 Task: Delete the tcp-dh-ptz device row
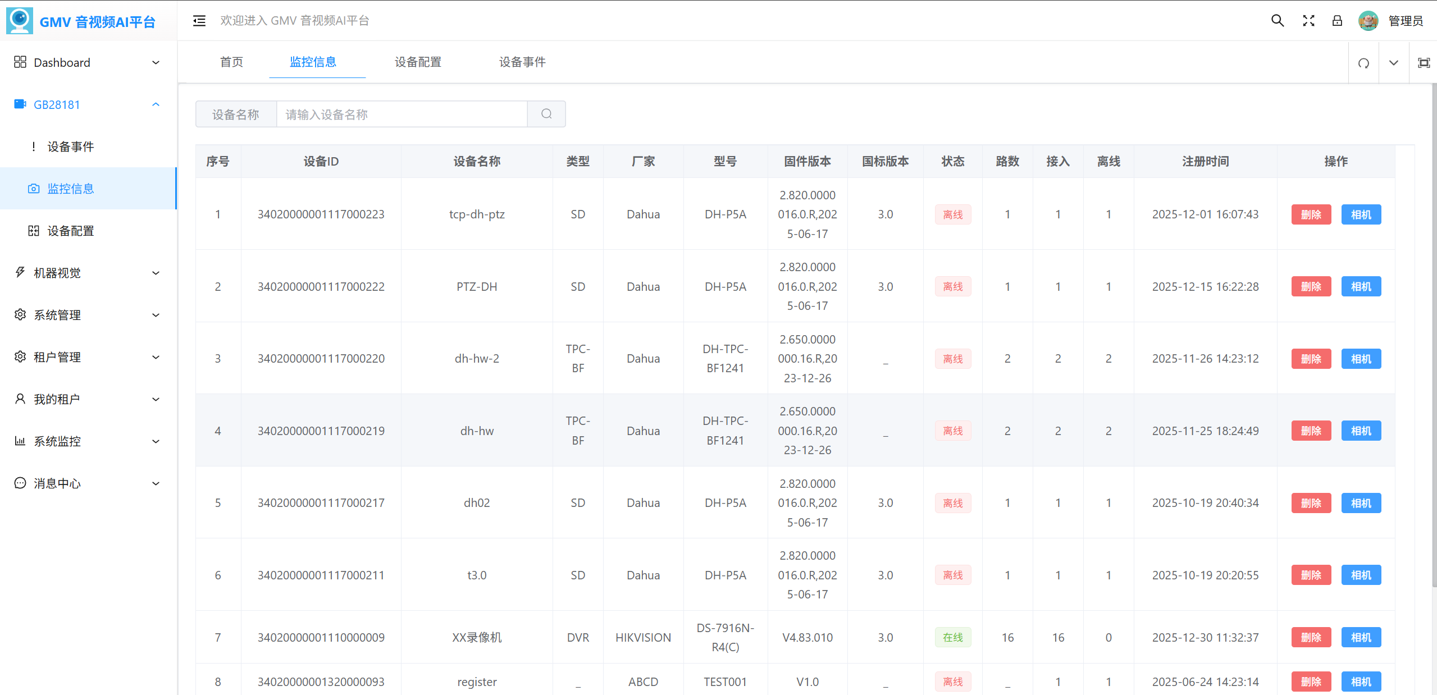tap(1311, 214)
